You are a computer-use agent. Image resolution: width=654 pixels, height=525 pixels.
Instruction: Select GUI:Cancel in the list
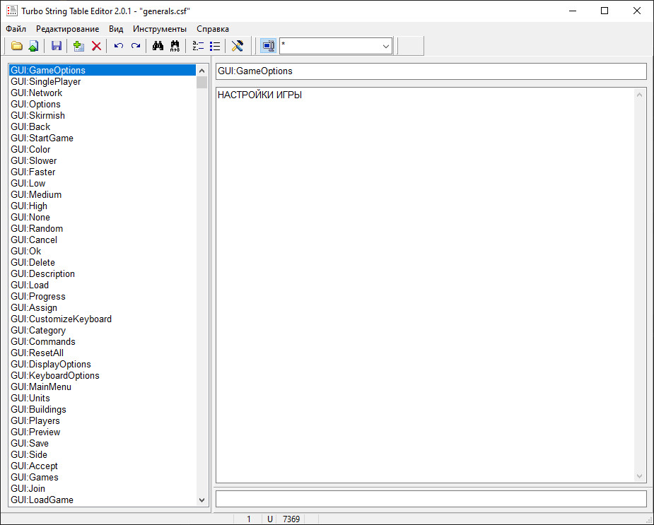pos(103,240)
